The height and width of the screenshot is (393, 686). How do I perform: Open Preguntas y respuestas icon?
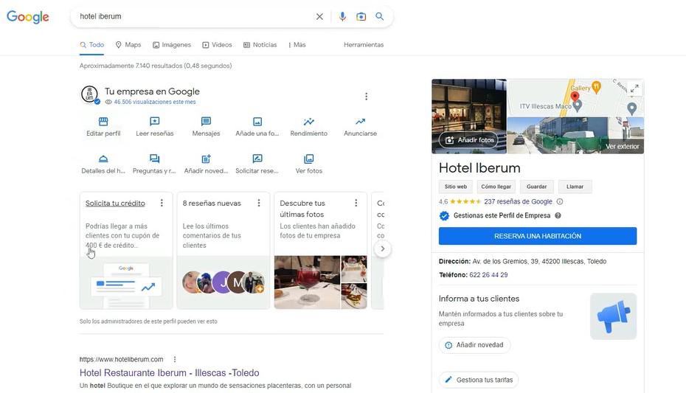(x=154, y=159)
